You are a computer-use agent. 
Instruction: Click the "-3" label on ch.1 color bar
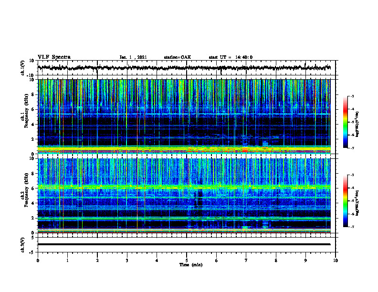(352, 96)
